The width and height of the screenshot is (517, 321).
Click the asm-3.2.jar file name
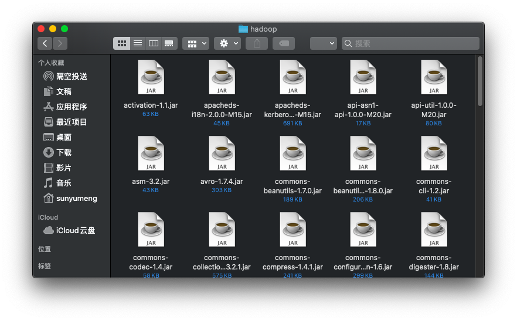click(x=151, y=181)
